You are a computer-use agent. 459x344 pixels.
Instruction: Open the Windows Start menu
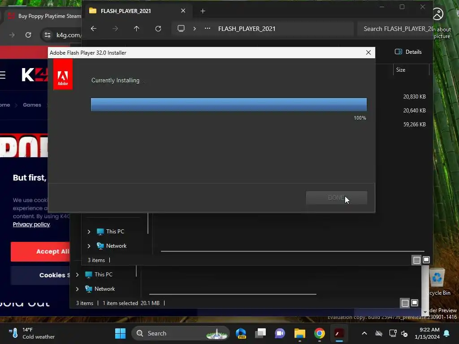click(120, 333)
